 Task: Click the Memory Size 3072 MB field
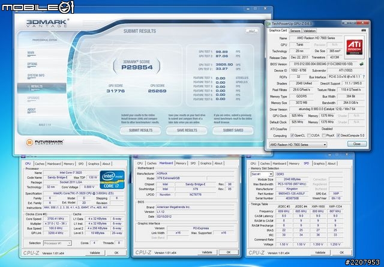[x=301, y=103]
